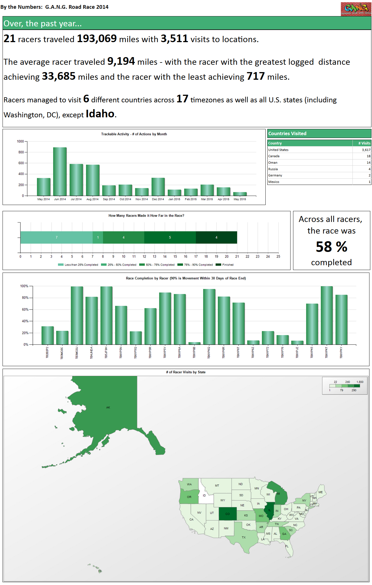Click 'Less than 25% Completed' legend swatch

pyautogui.click(x=61, y=265)
